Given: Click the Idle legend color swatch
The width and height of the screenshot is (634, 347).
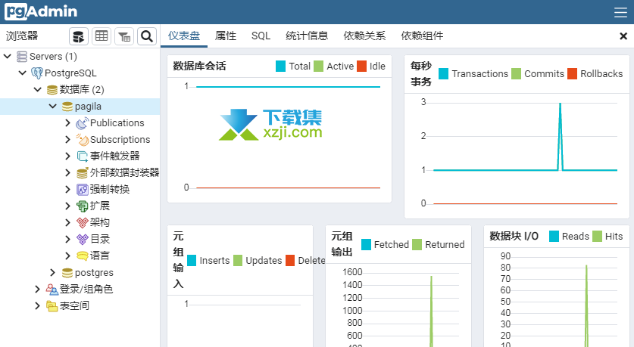Looking at the screenshot, I should coord(361,67).
